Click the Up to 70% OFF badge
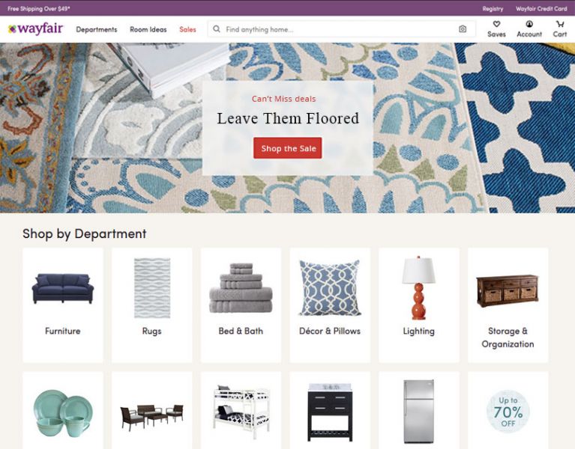Image resolution: width=575 pixels, height=449 pixels. click(x=508, y=412)
